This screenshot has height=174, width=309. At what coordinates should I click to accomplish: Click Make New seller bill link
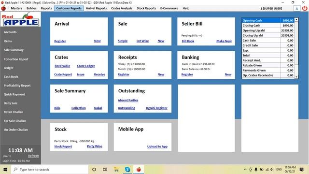[x=224, y=41]
